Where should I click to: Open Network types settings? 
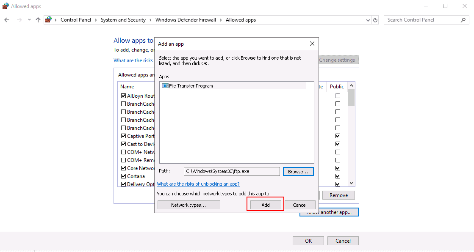point(188,205)
